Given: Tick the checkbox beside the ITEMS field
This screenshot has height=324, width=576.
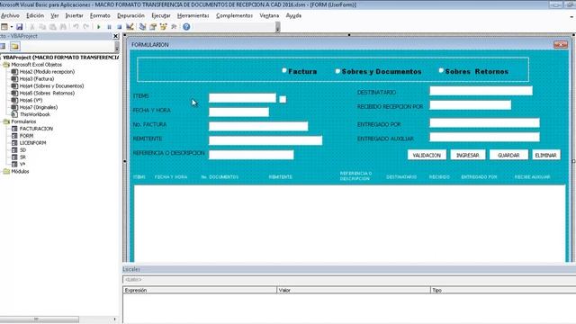Looking at the screenshot, I should pos(283,99).
